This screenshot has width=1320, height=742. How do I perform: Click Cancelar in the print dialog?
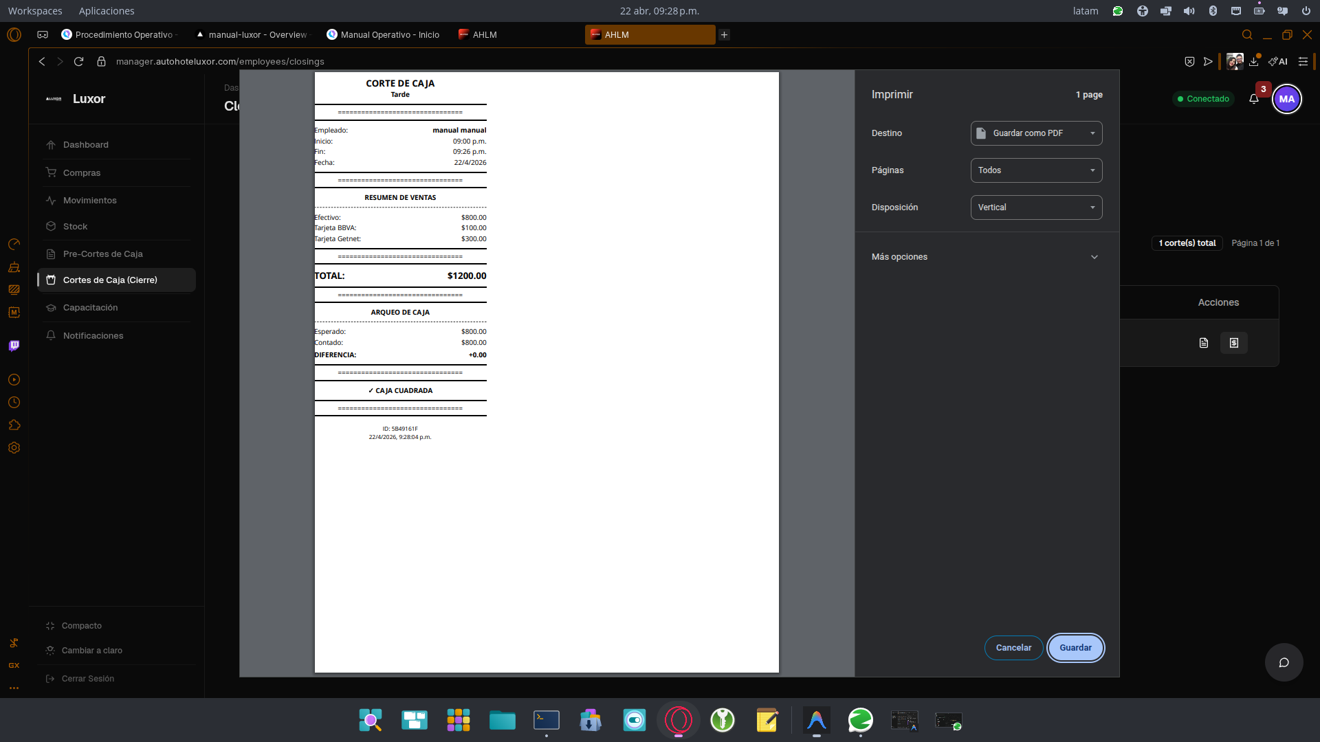tap(1013, 648)
